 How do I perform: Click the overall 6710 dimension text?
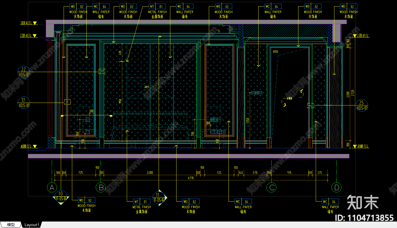[x=191, y=178]
